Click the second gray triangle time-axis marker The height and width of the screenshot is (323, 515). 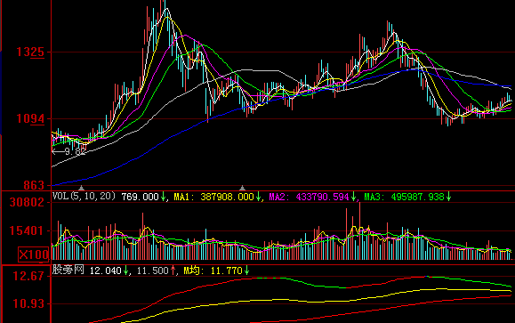point(243,188)
